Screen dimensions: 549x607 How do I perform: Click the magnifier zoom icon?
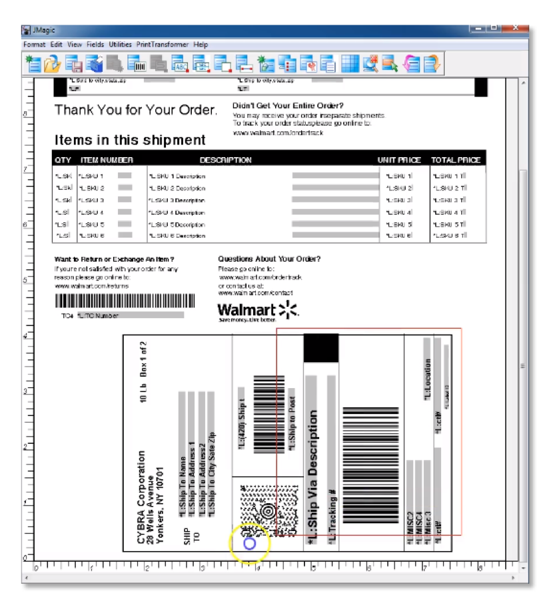click(370, 64)
